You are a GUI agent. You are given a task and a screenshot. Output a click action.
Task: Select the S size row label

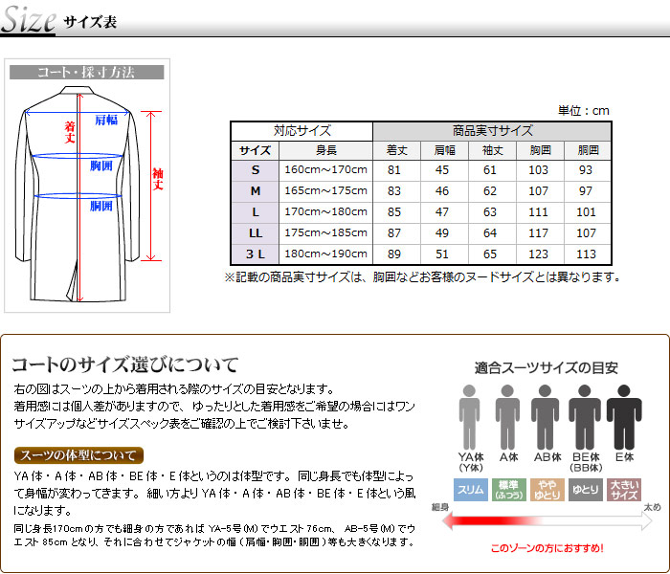[256, 170]
